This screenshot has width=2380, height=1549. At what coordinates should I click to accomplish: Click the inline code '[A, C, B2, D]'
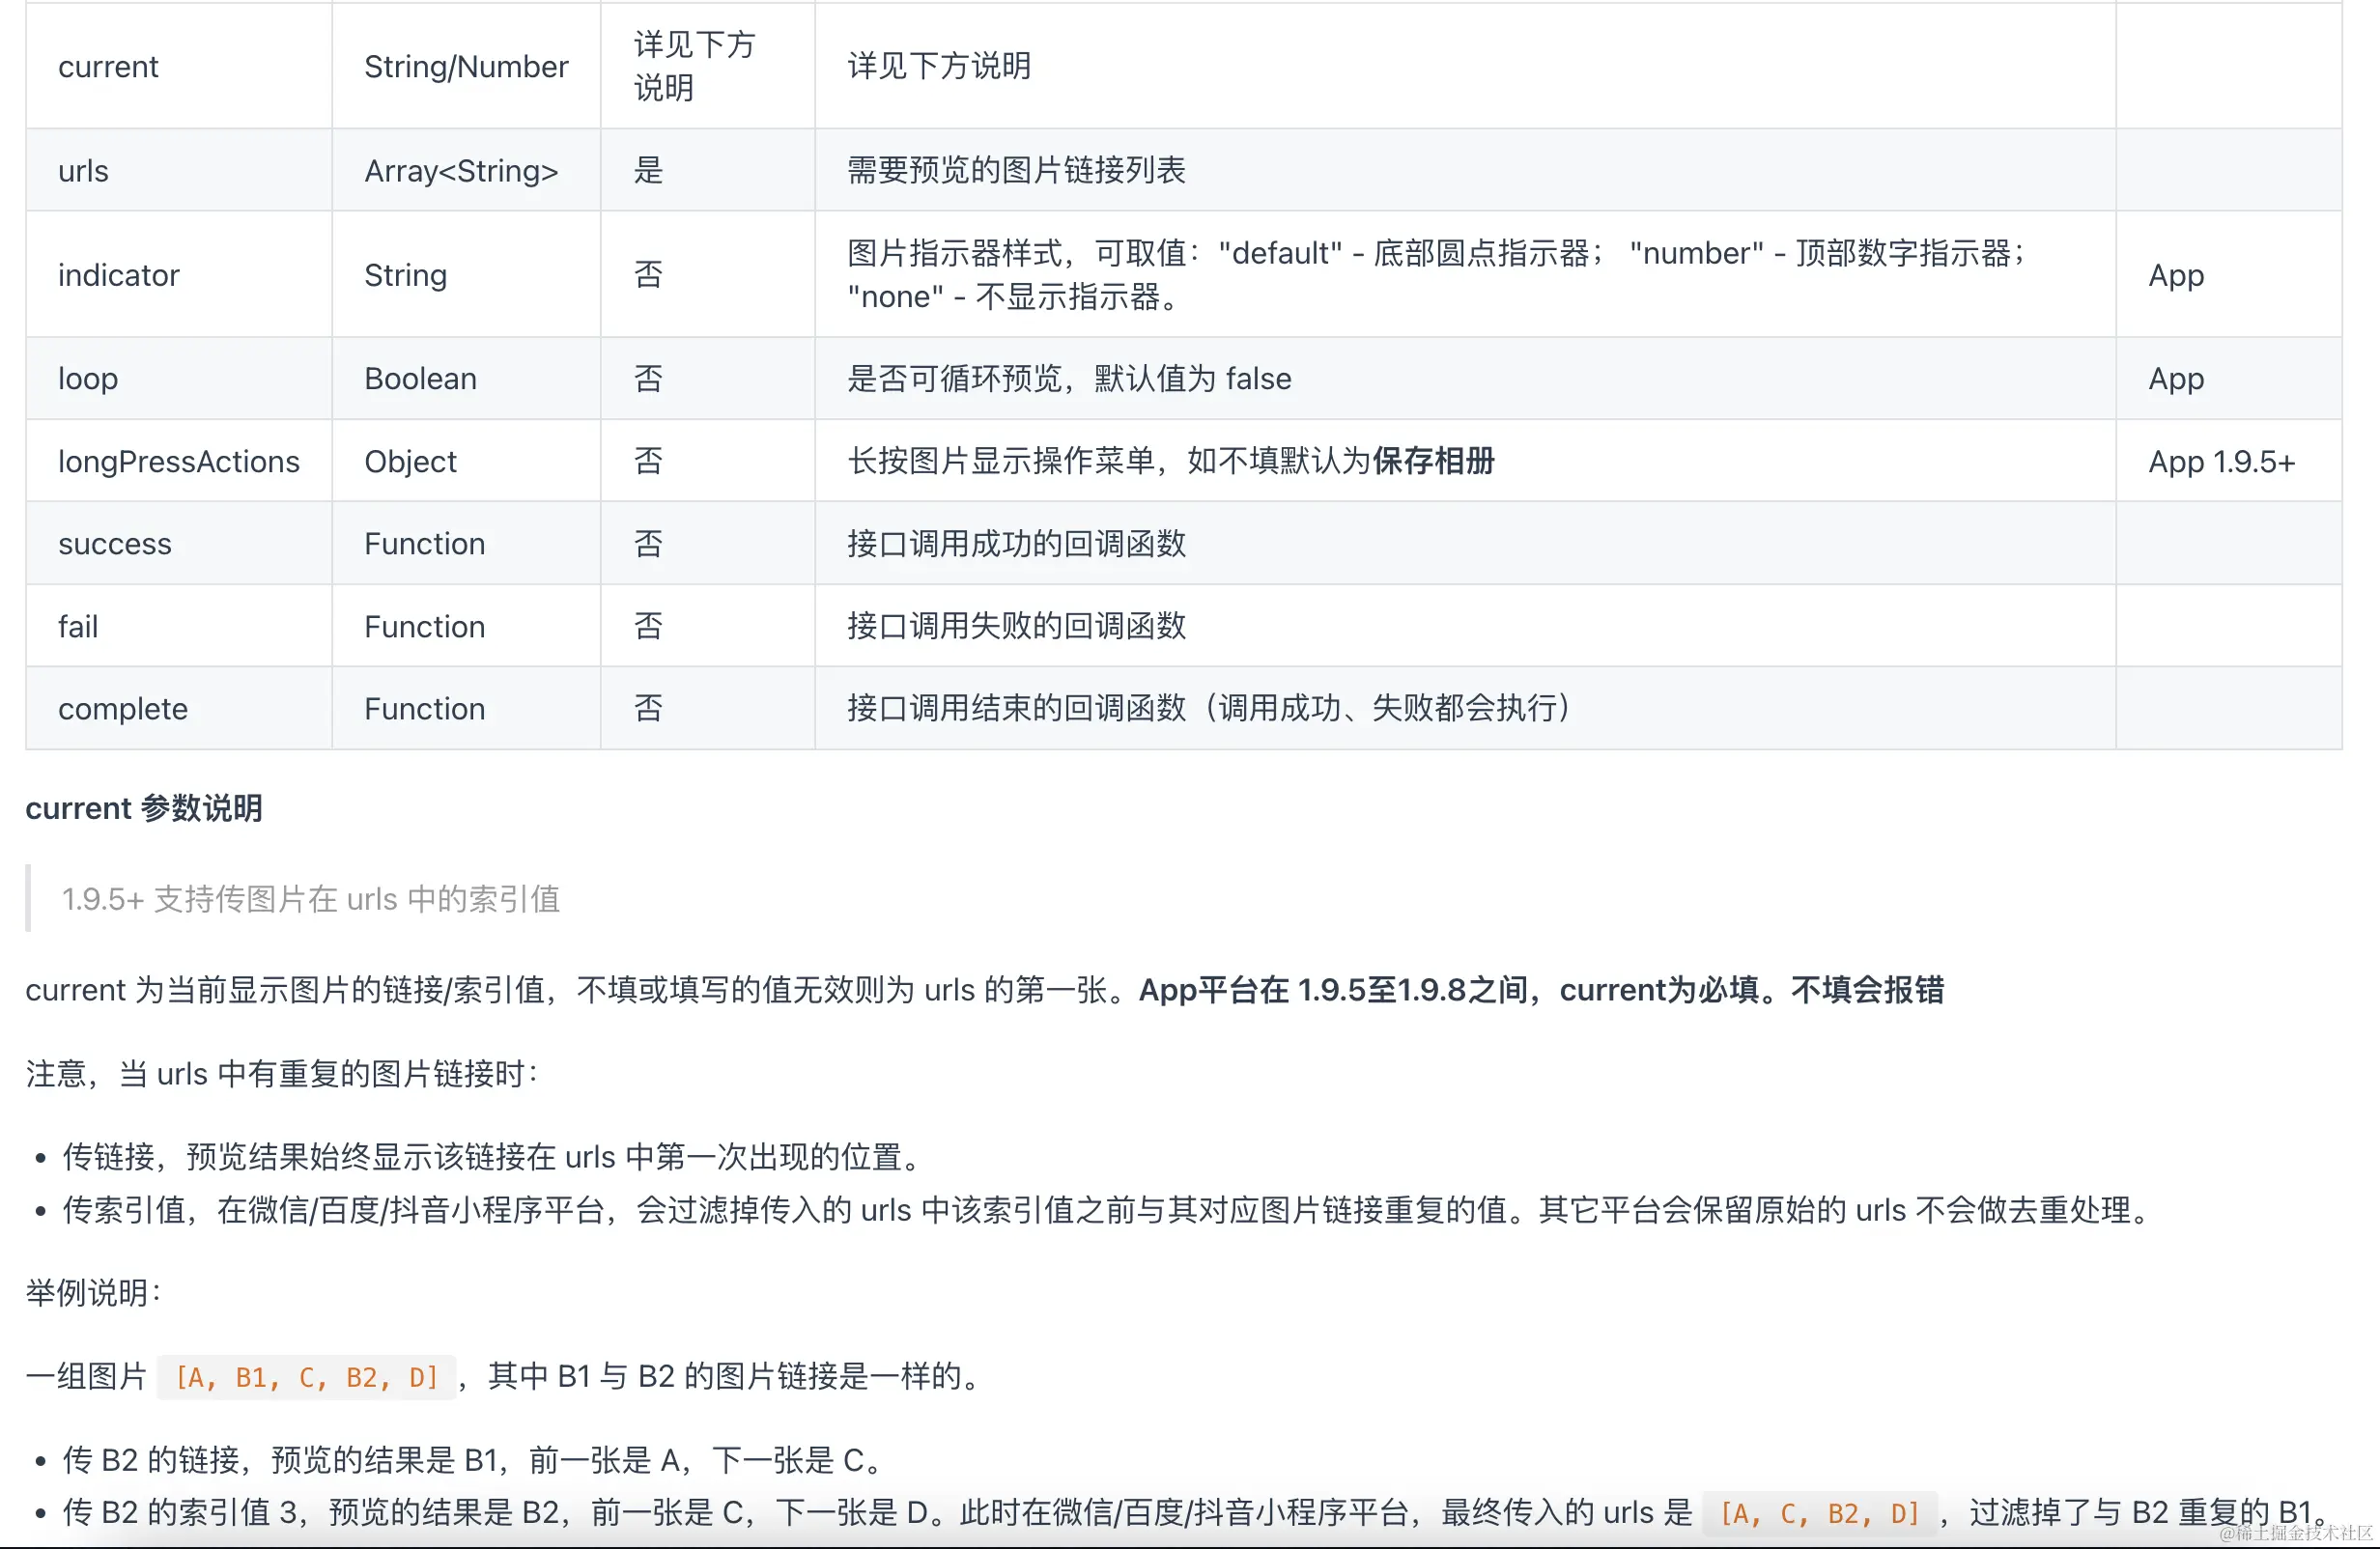coord(1819,1512)
